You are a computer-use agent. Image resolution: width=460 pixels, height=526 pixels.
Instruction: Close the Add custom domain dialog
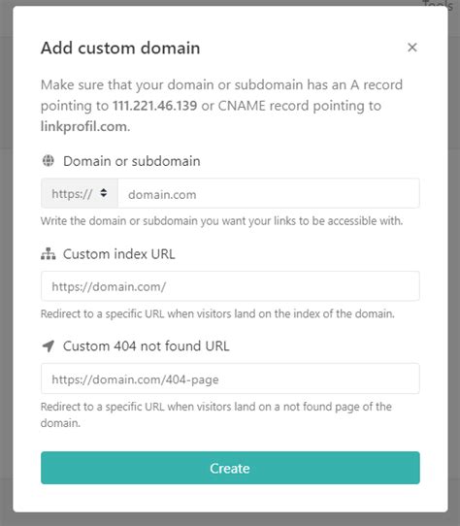pyautogui.click(x=412, y=48)
